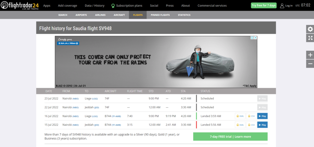Click ATD value 9:19 PM
This screenshot has height=147, width=314.
coord(171,116)
